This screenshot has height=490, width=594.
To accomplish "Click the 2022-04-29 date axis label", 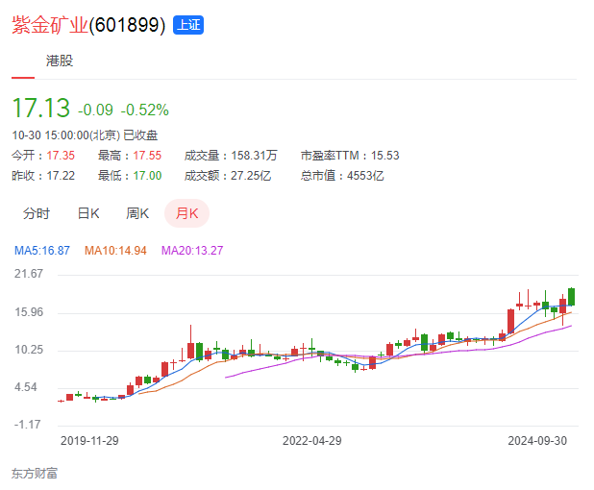I will (x=312, y=441).
